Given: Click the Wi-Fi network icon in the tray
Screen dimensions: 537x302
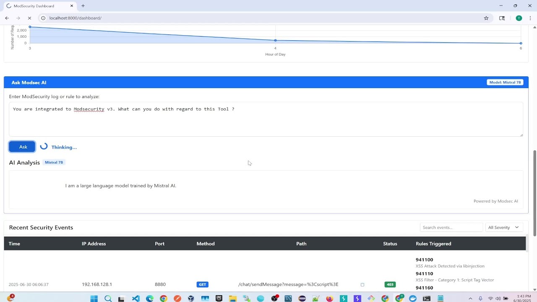Looking at the screenshot, I should [490, 299].
